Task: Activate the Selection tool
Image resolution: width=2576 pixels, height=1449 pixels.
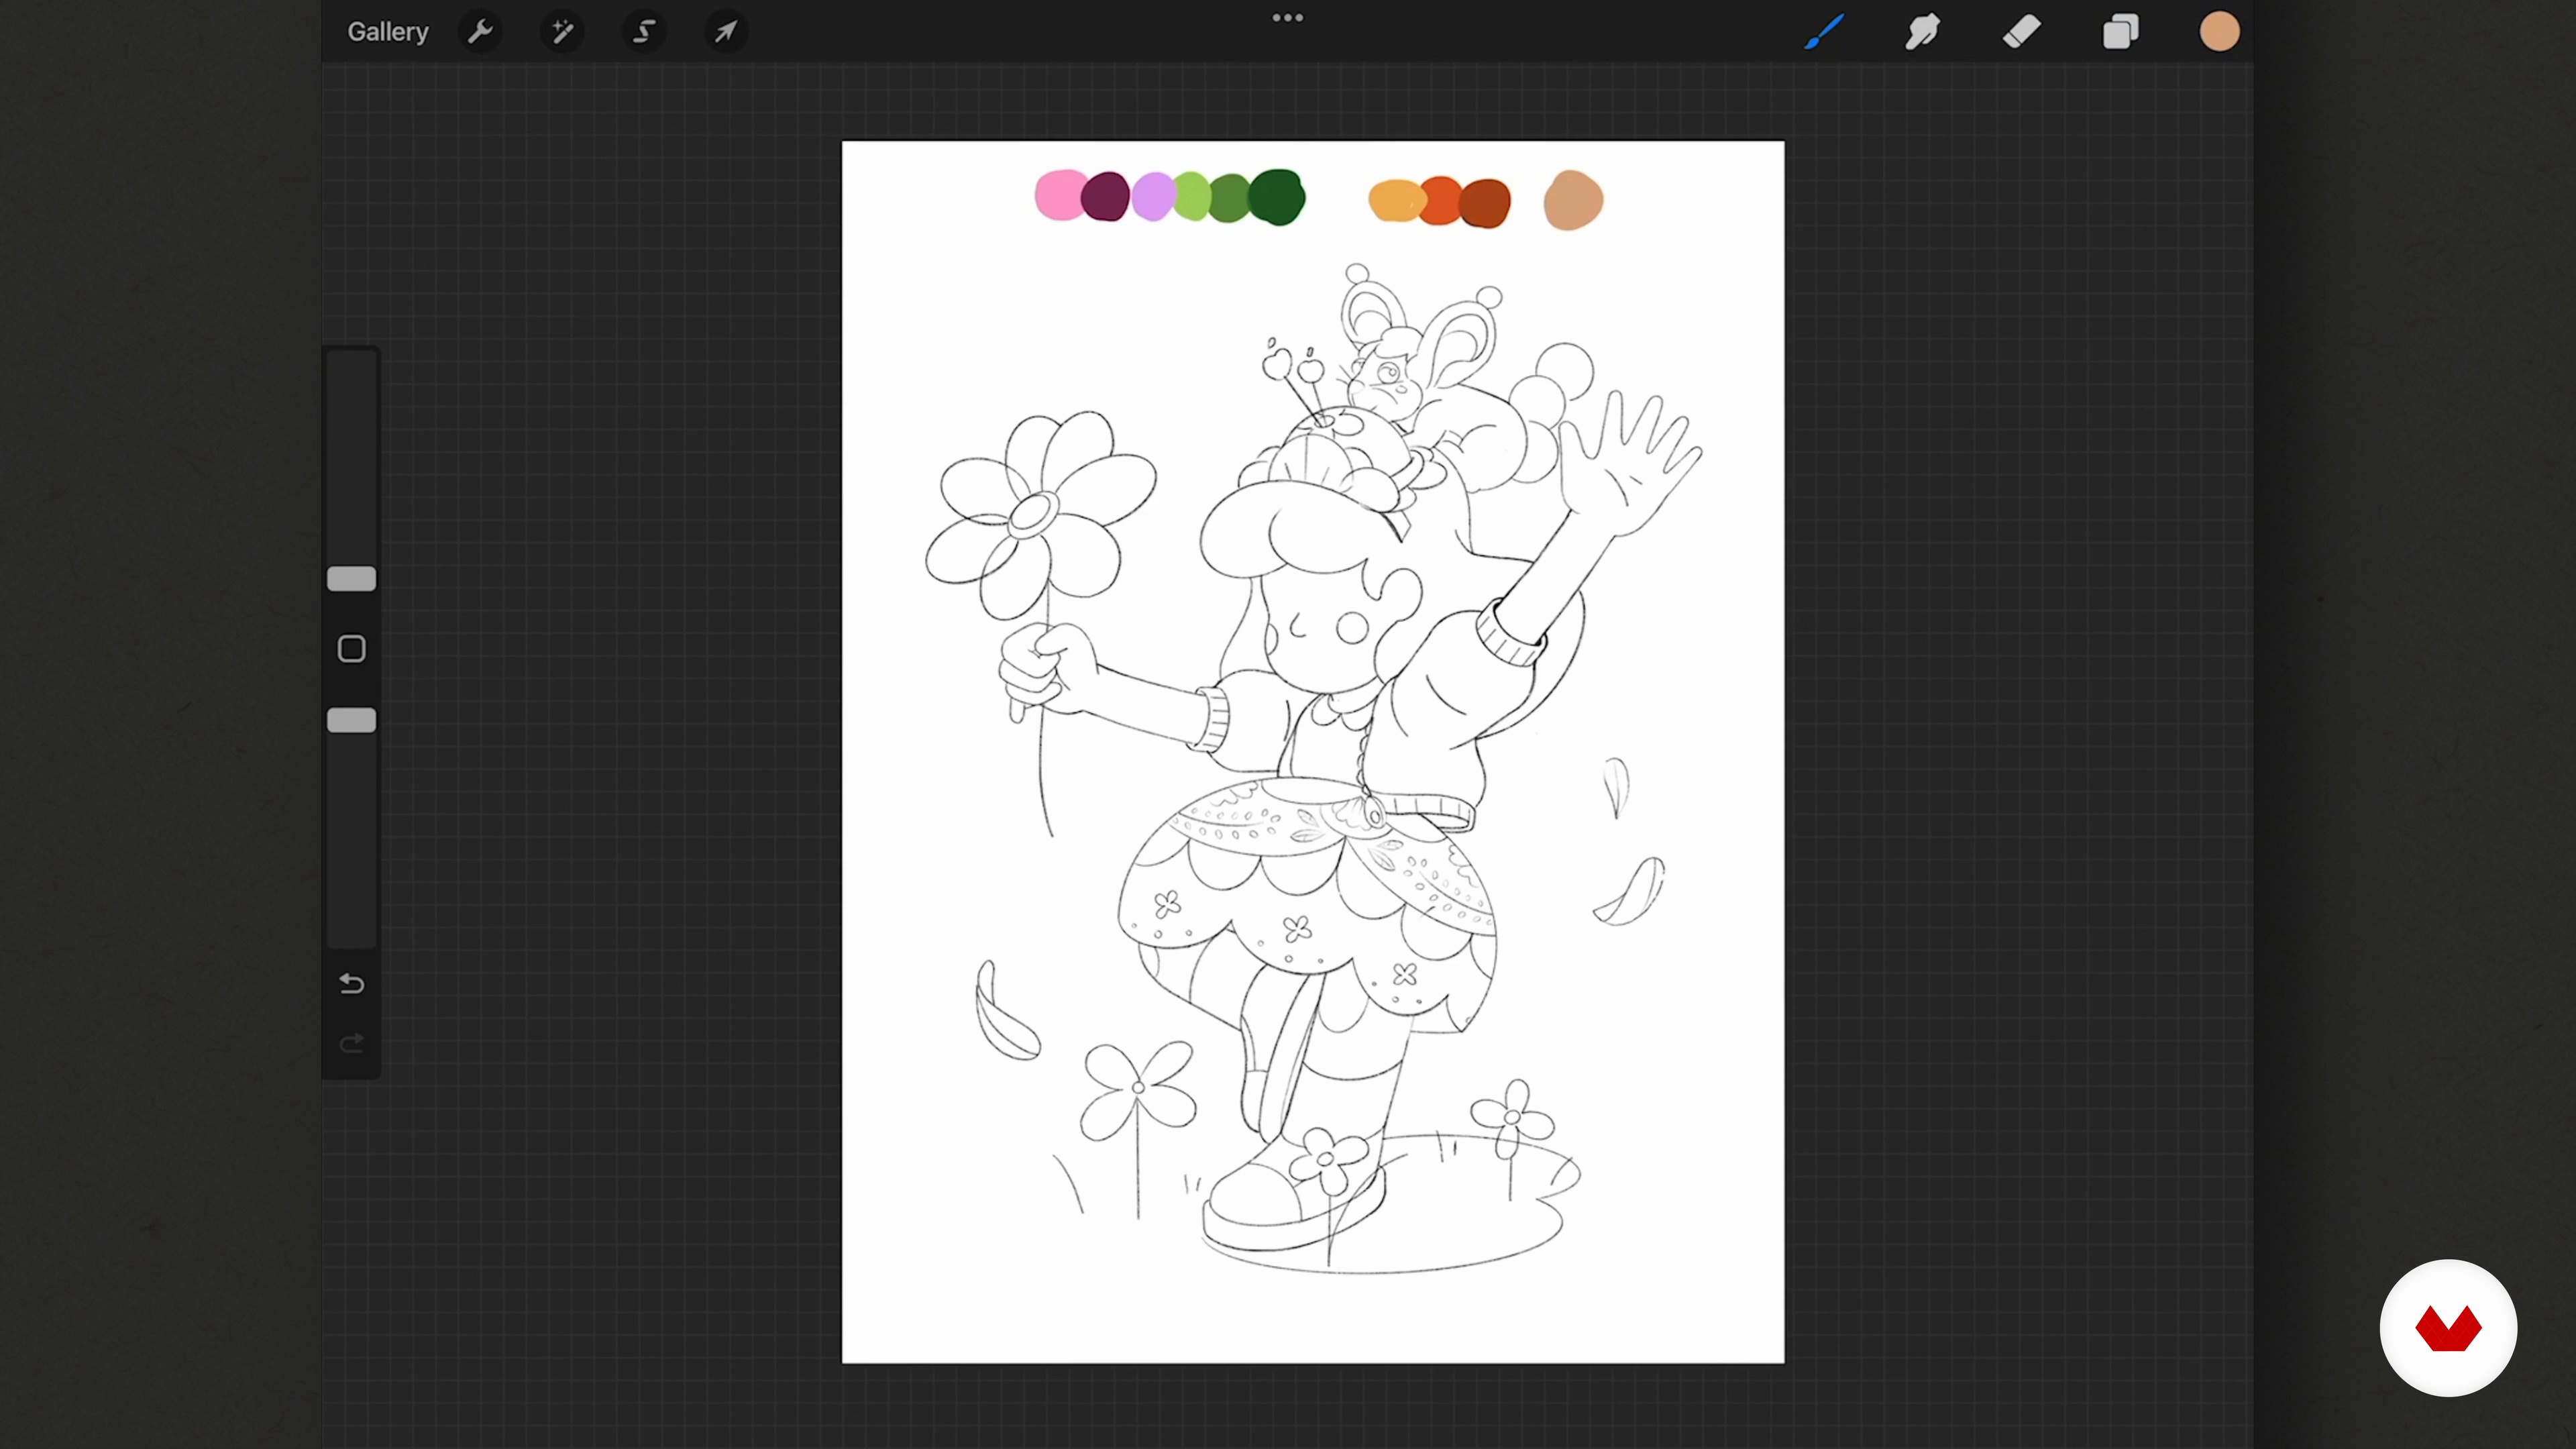Action: point(644,32)
